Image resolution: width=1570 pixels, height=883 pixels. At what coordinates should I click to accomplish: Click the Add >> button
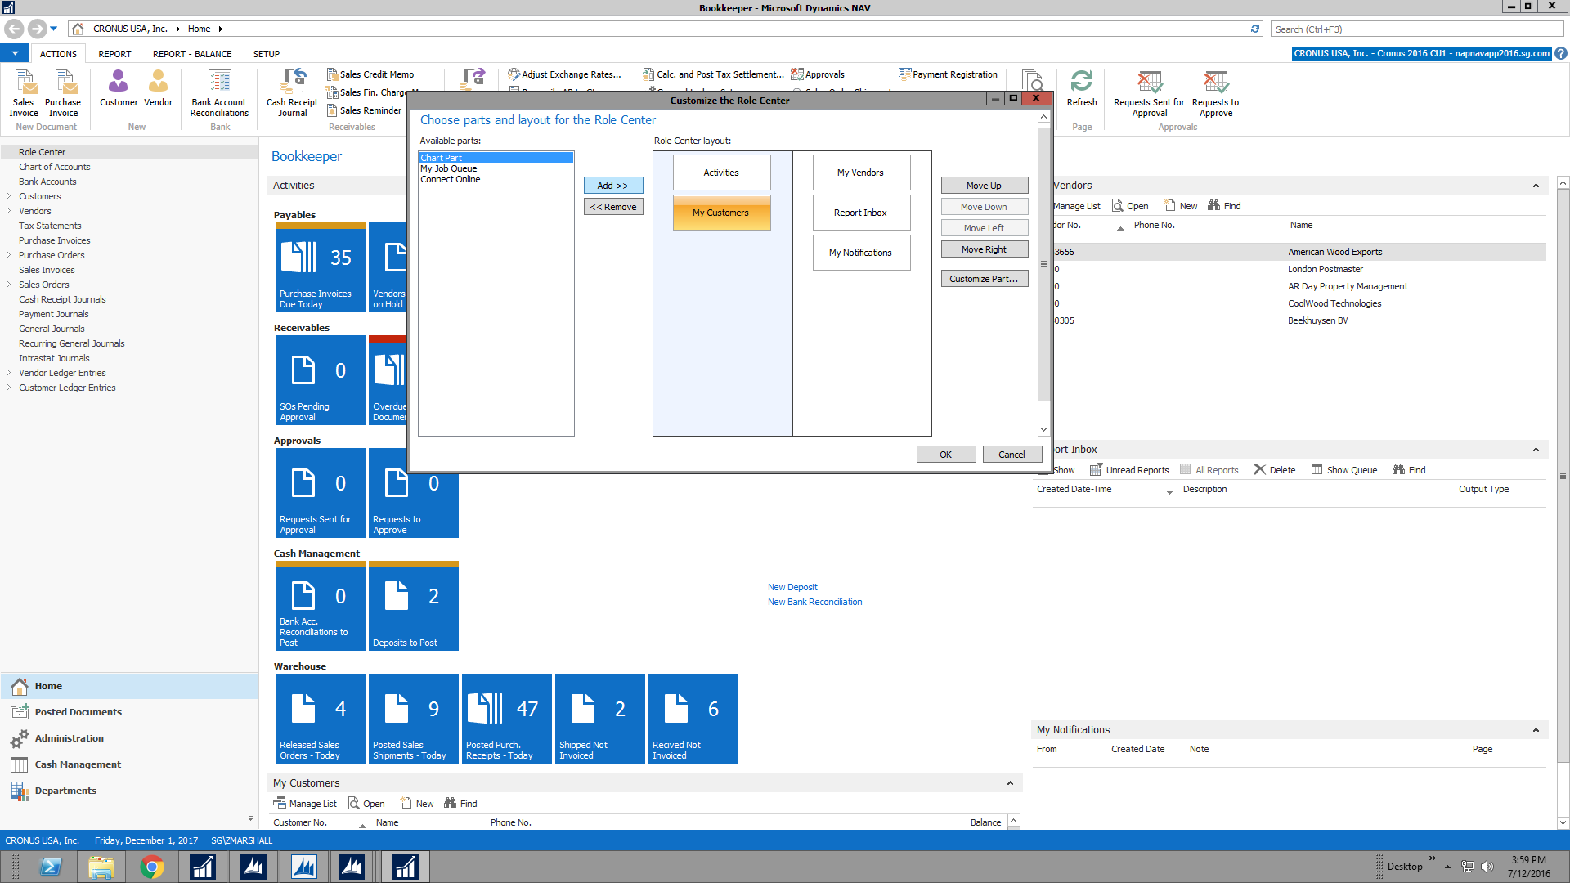(x=613, y=186)
